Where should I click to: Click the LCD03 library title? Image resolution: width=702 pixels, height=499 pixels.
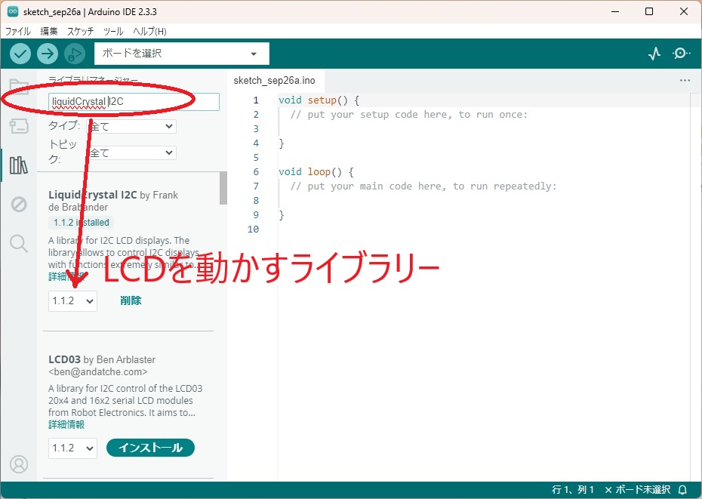pyautogui.click(x=64, y=359)
